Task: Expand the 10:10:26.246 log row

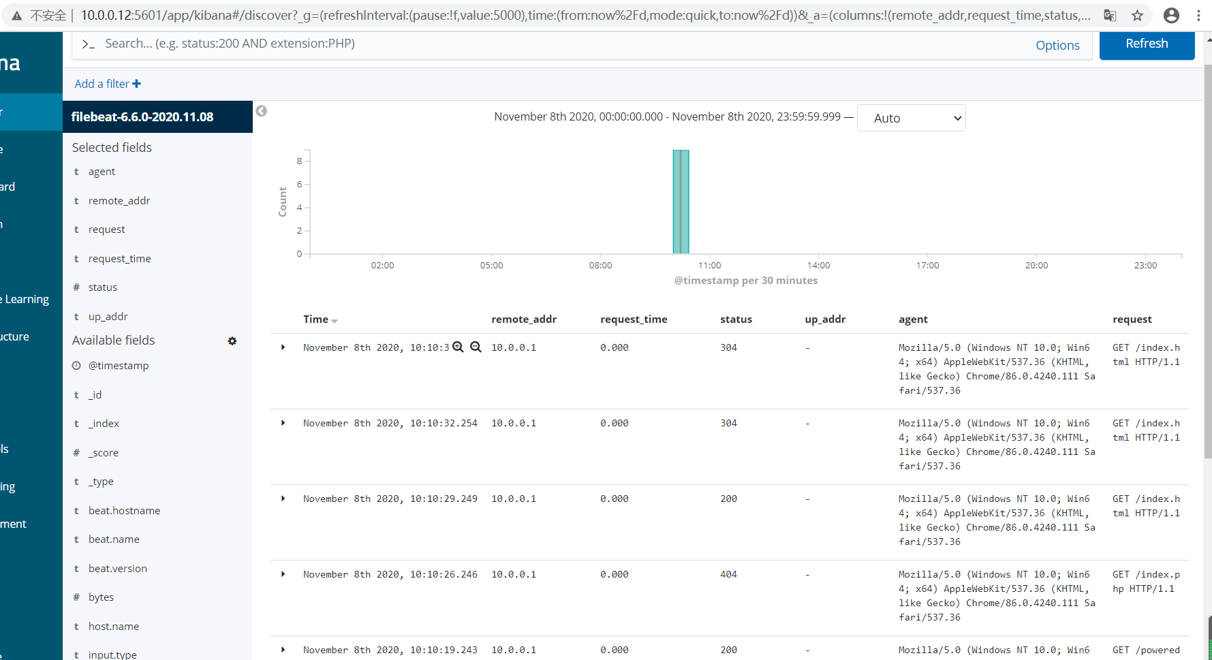Action: [283, 574]
